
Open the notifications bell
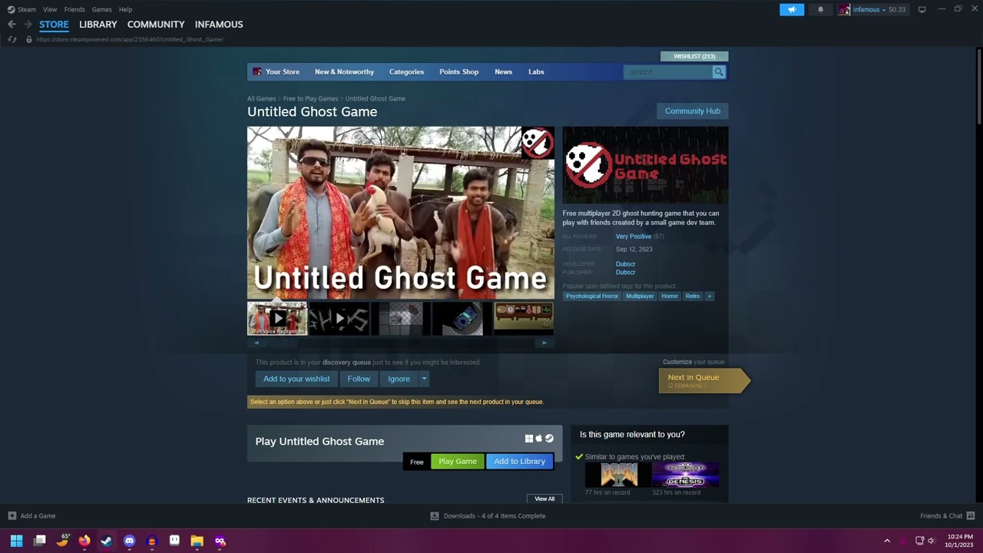pyautogui.click(x=820, y=9)
